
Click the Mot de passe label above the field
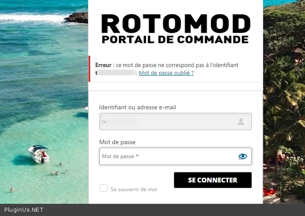[117, 142]
